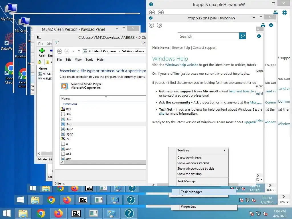Click the Up arrow in the Set Associations window
This screenshot has height=219, width=292.
pos(79,51)
